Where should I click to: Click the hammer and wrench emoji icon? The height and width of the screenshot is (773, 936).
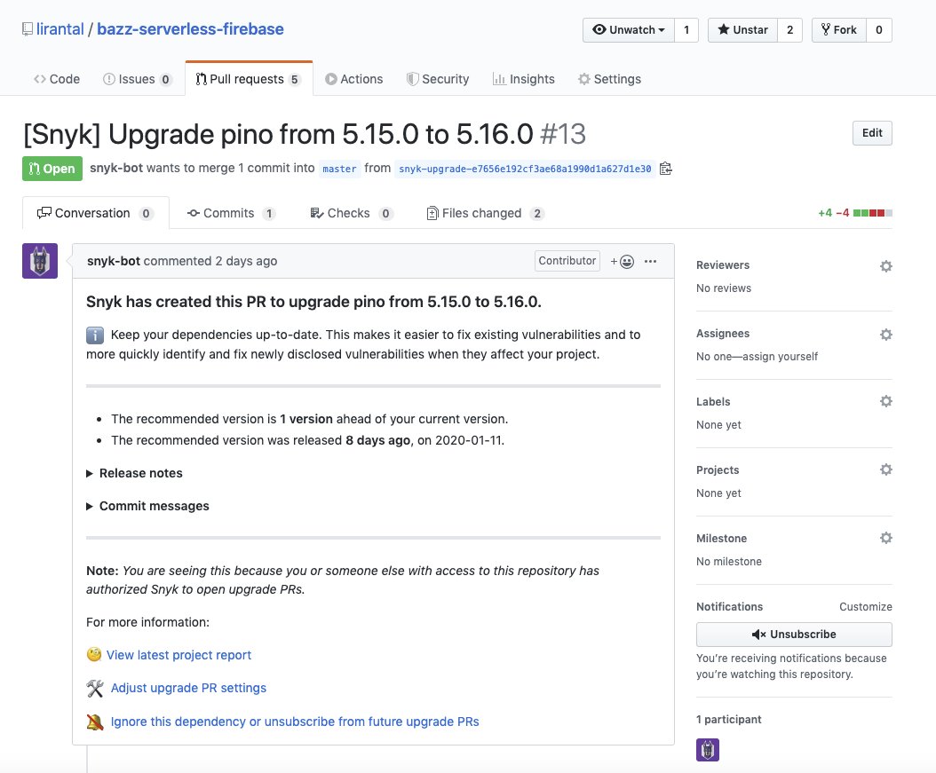tap(95, 689)
